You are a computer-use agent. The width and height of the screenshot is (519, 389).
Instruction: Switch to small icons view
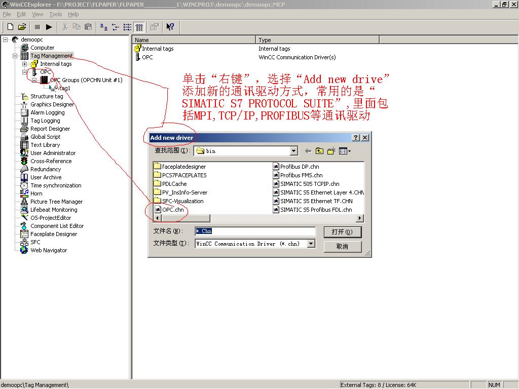click(116, 27)
